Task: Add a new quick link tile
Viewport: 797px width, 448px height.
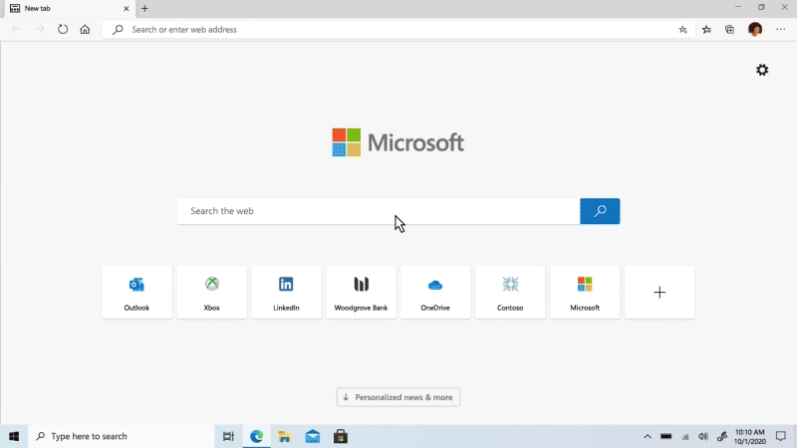Action: (x=660, y=293)
